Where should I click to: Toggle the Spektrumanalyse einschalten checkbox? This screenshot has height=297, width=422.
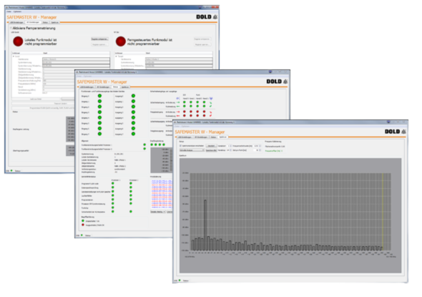180,146
